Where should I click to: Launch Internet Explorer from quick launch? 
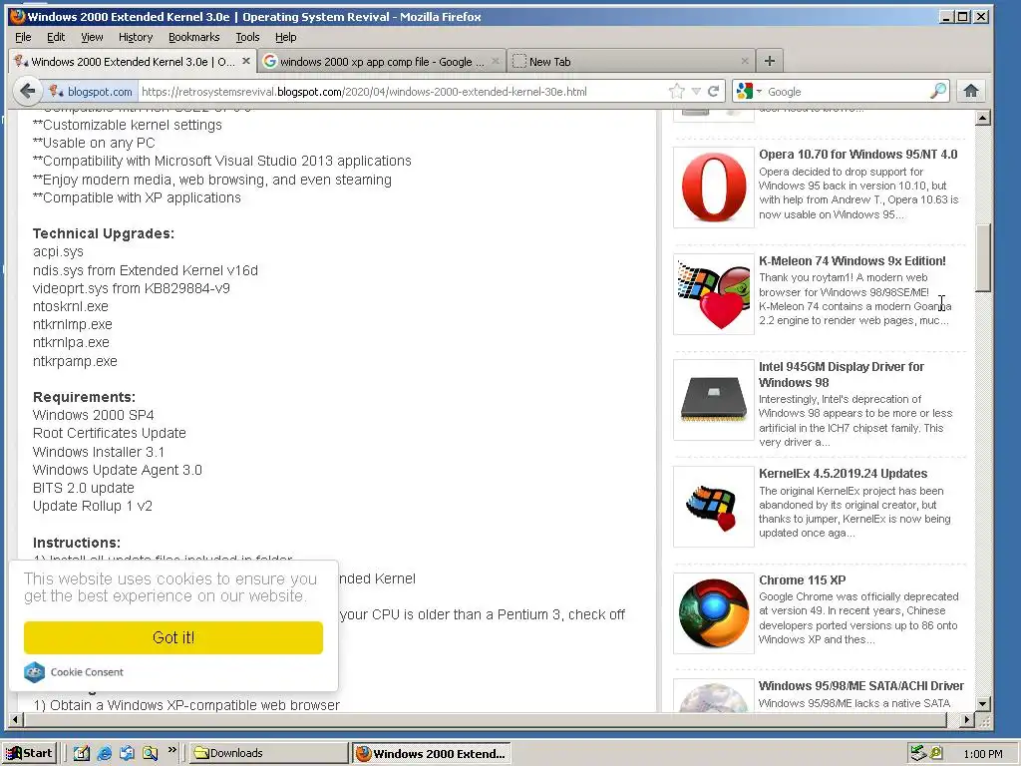click(x=104, y=753)
